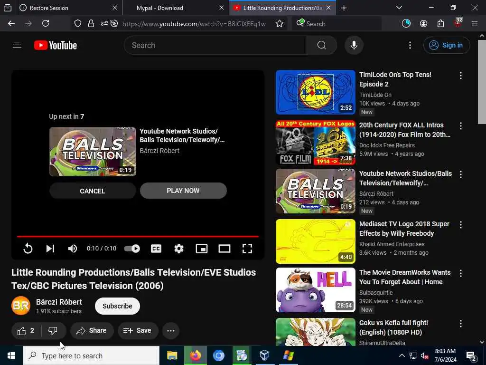
Task: Go back in browser history
Action: (x=11, y=24)
